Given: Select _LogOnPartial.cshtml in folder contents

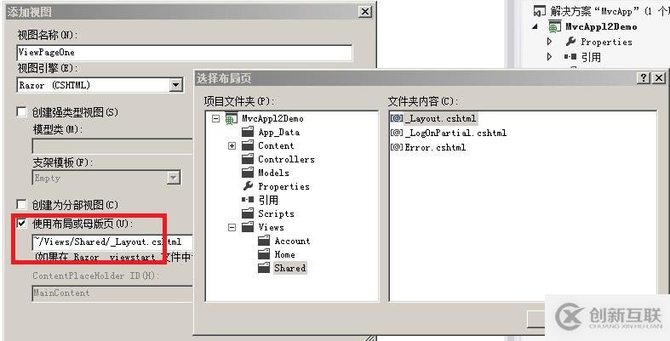Looking at the screenshot, I should [456, 133].
